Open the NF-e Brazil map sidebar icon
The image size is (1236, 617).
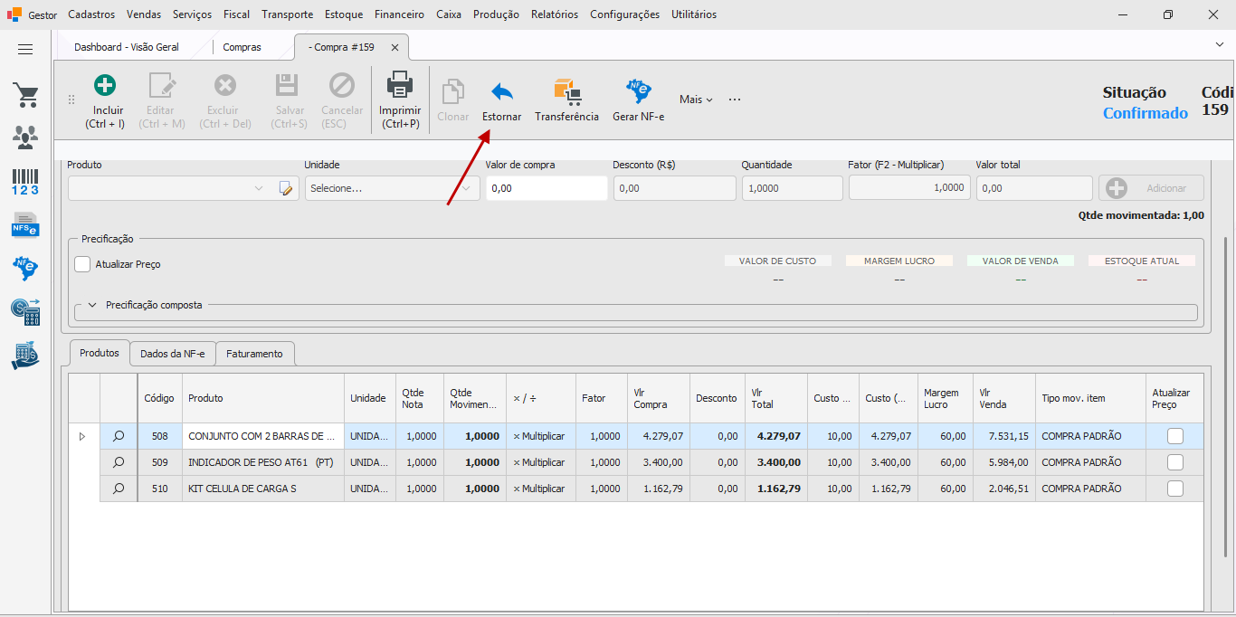[25, 268]
